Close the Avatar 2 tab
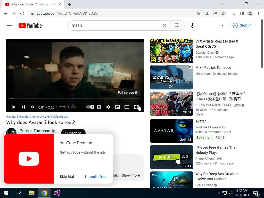264x198 pixels. click(60, 4)
